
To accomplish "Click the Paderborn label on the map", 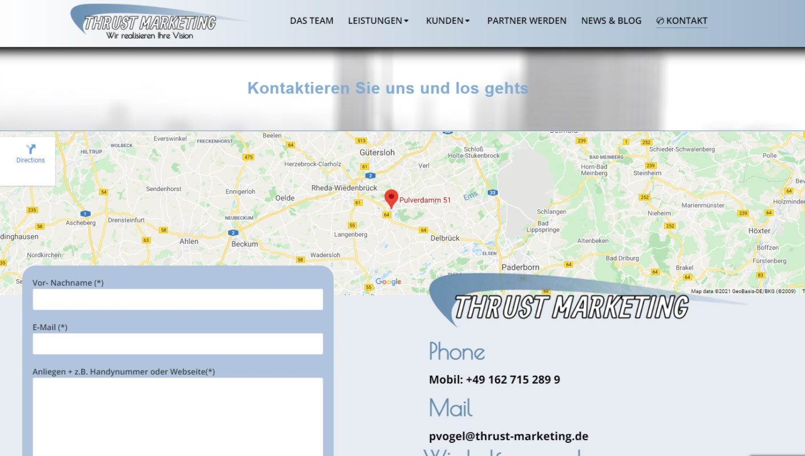I will click(520, 267).
